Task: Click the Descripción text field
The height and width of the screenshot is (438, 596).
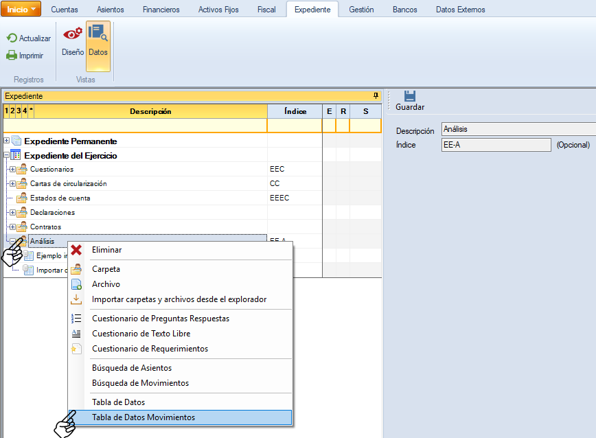Action: click(518, 129)
